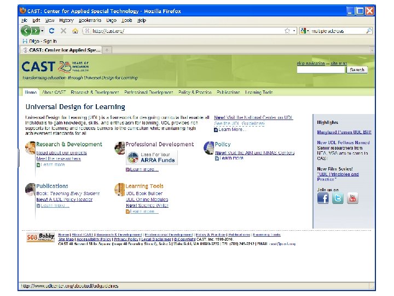Viewport: 394px width, 296px height.
Task: Click Accessibility Policy footer link
Action: pos(94,239)
